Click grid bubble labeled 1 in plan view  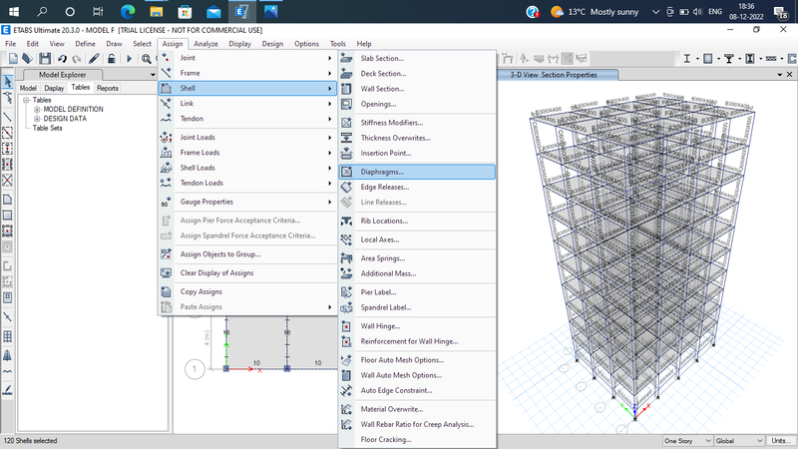[x=195, y=369]
